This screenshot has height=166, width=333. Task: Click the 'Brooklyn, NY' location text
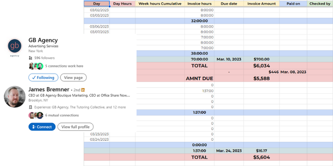38,100
